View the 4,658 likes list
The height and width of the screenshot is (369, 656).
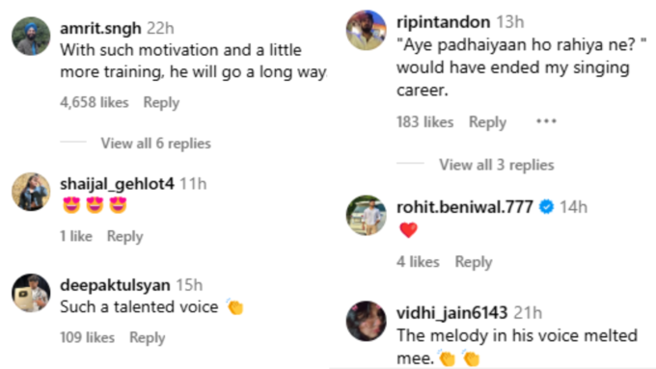95,102
